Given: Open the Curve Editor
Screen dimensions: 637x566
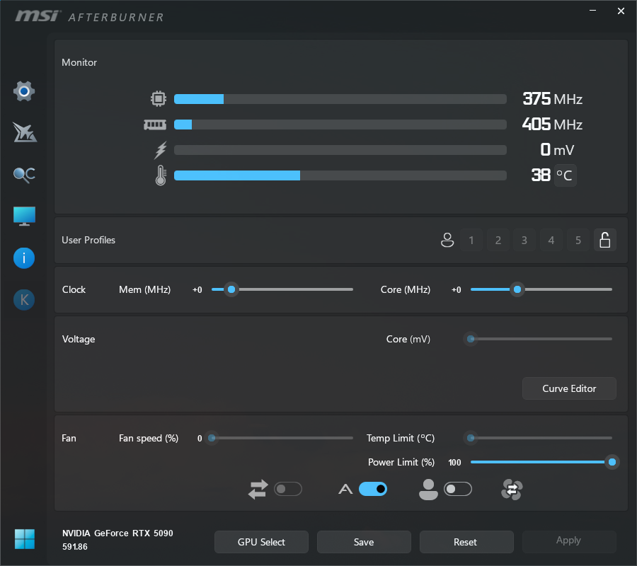Looking at the screenshot, I should point(569,388).
